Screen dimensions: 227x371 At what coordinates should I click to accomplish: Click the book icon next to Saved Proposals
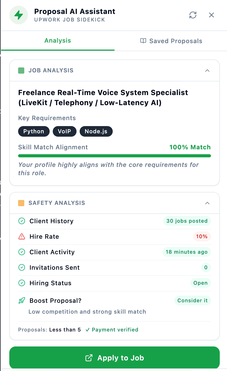tap(143, 41)
